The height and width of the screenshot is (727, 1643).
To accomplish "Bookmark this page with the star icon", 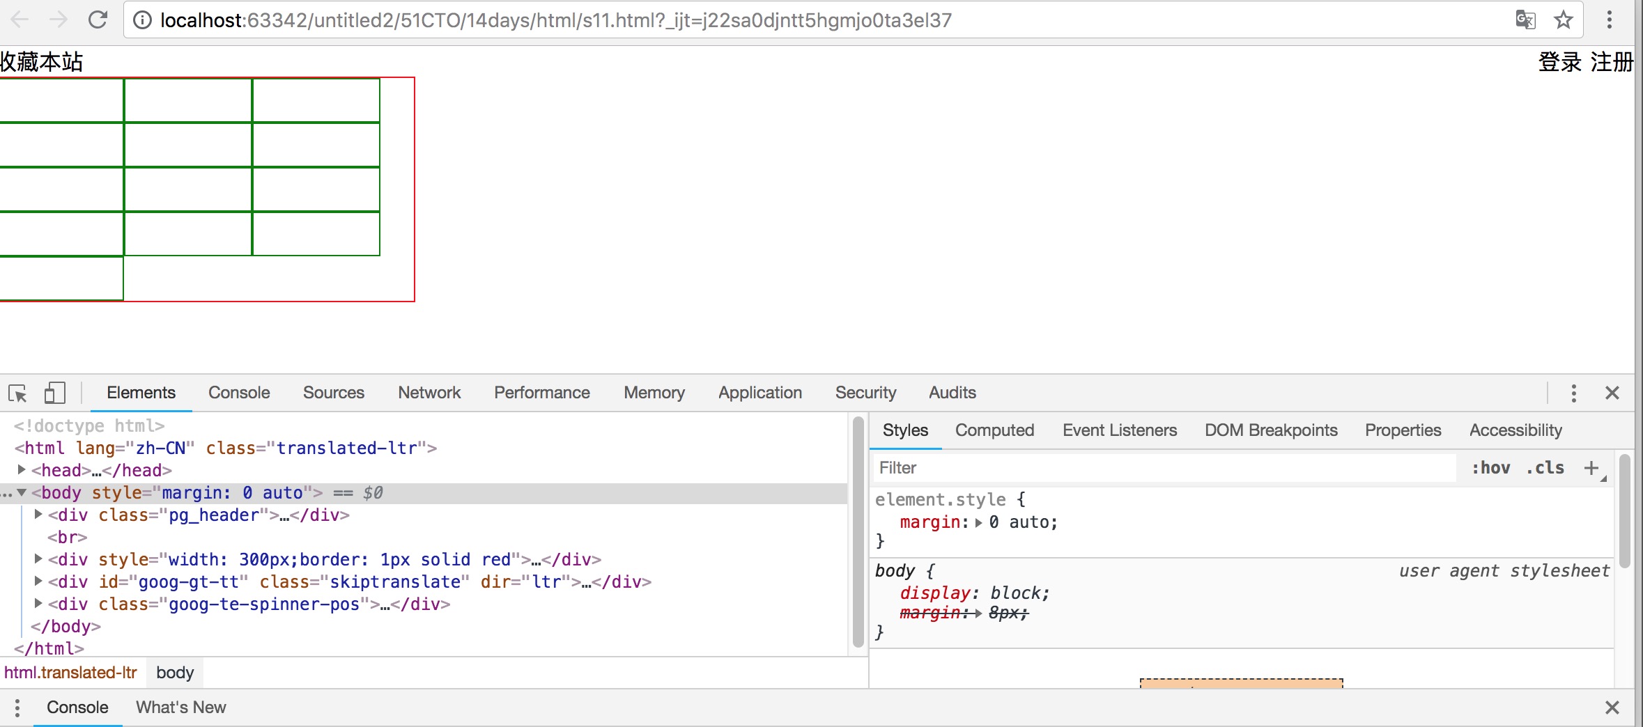I will point(1564,19).
